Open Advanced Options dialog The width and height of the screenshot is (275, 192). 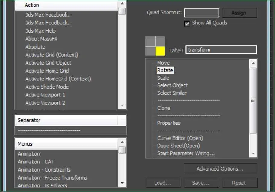(x=220, y=169)
